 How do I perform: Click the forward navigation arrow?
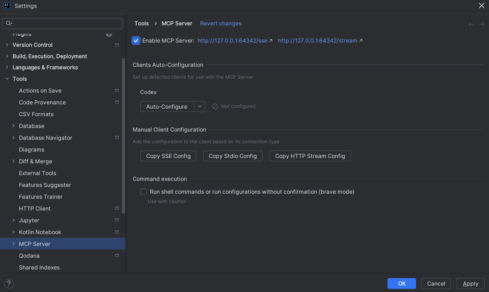point(482,24)
